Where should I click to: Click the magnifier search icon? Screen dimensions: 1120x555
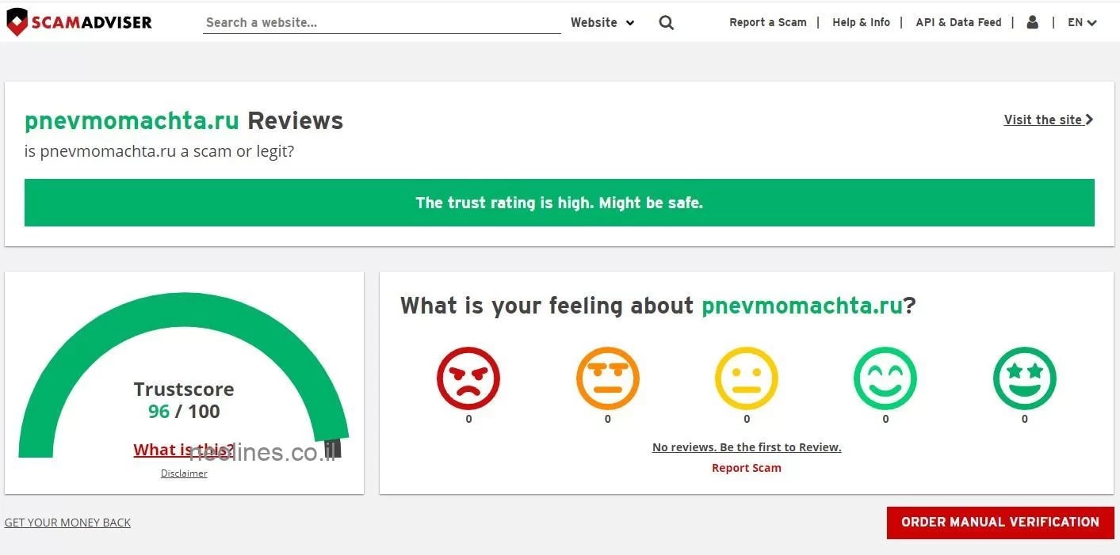pos(667,23)
